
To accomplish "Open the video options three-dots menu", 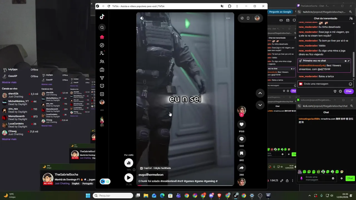I will (228, 18).
